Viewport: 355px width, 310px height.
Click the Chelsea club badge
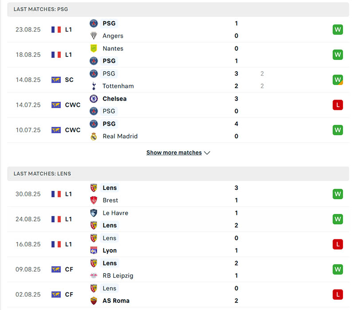94,98
